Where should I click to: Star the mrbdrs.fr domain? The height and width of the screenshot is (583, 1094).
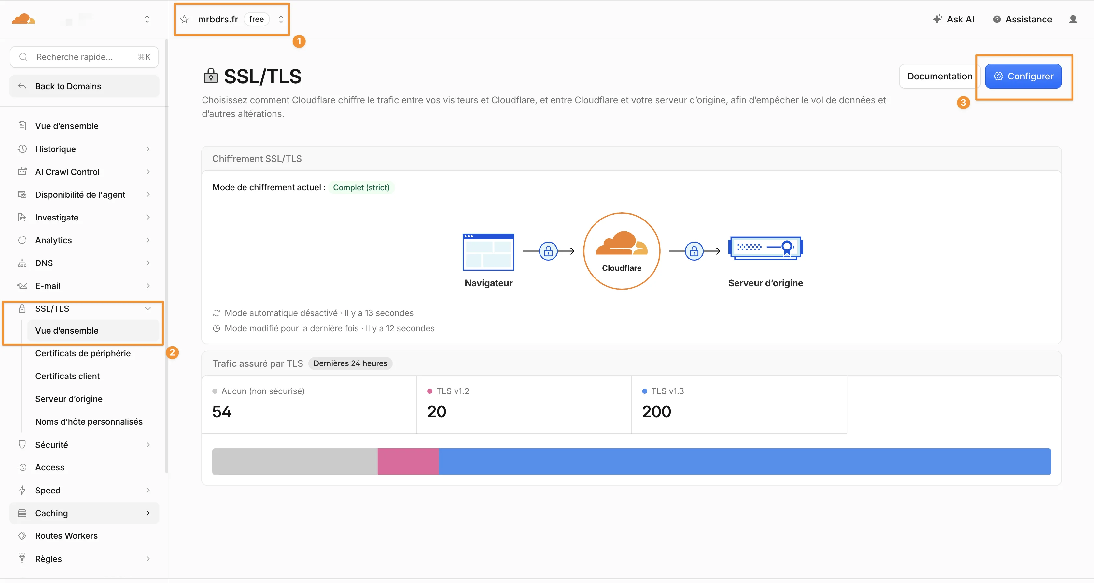point(184,19)
